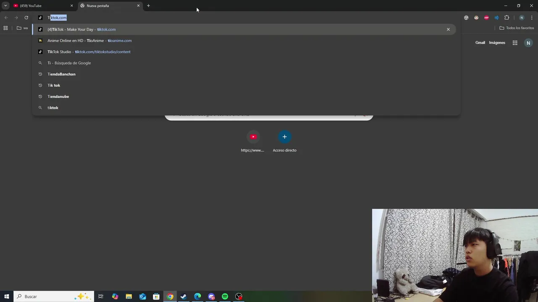Open the bookmarks apps grid icon
Screen dimensions: 538x302
pyautogui.click(x=5, y=28)
